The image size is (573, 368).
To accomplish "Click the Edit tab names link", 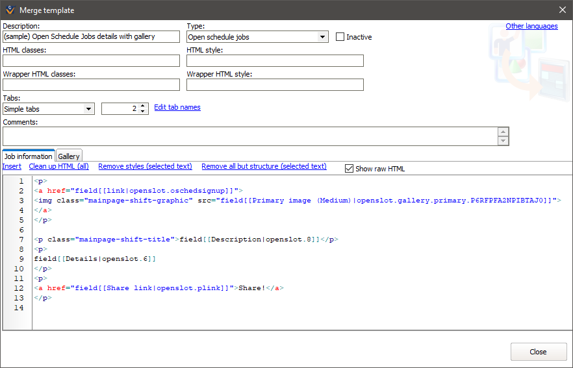I will coord(177,108).
